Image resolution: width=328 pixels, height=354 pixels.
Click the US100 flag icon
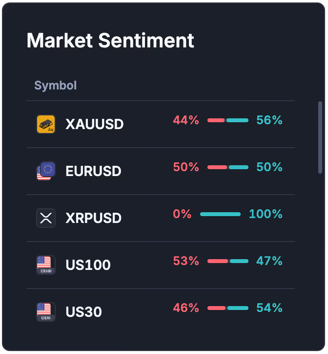click(x=46, y=265)
